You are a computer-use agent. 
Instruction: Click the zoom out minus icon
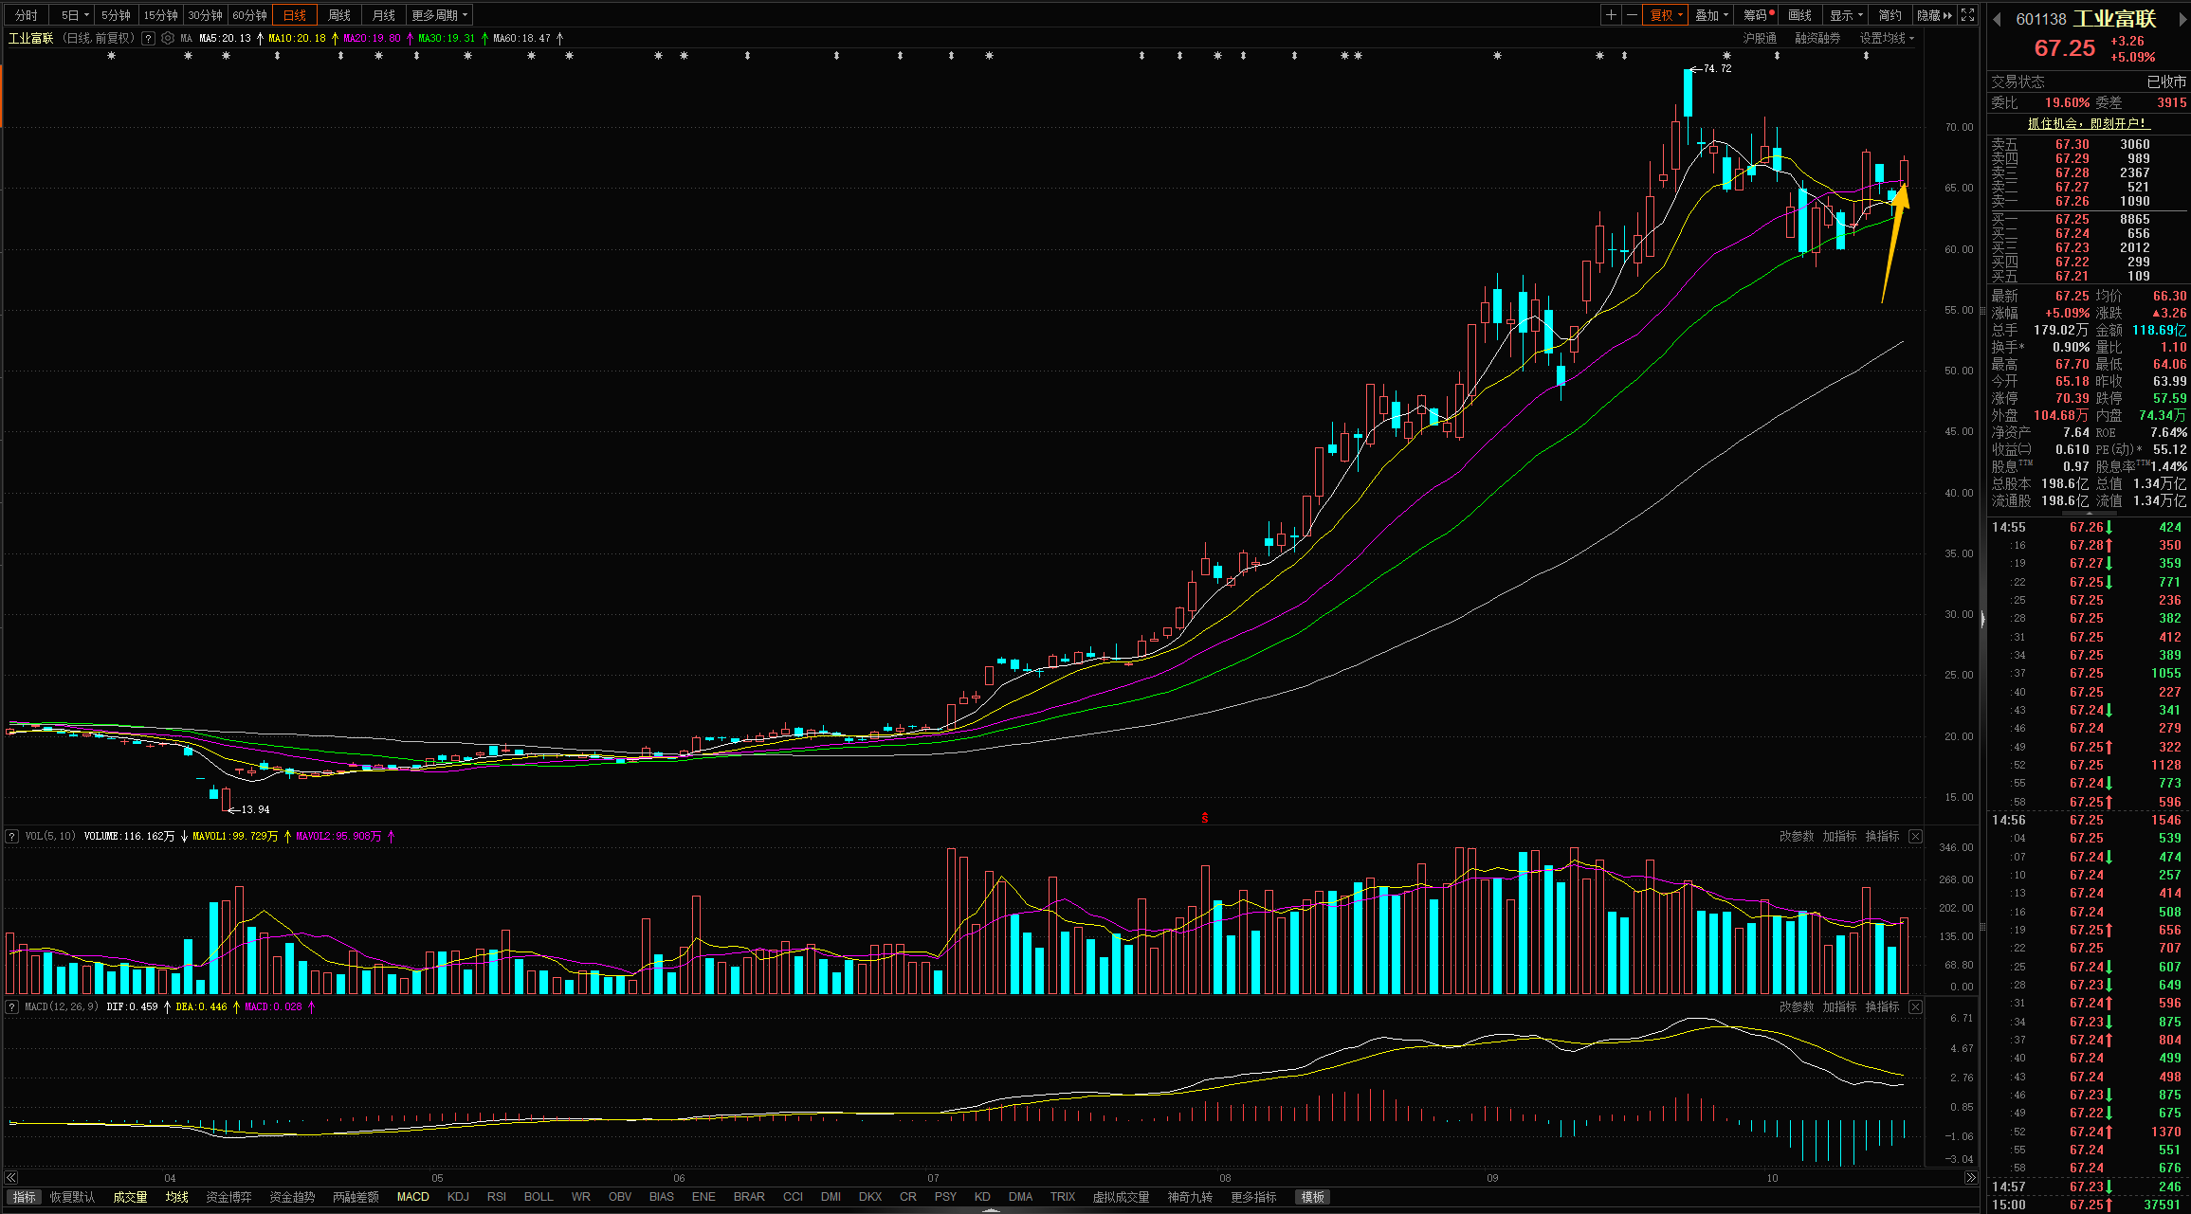(x=1632, y=15)
